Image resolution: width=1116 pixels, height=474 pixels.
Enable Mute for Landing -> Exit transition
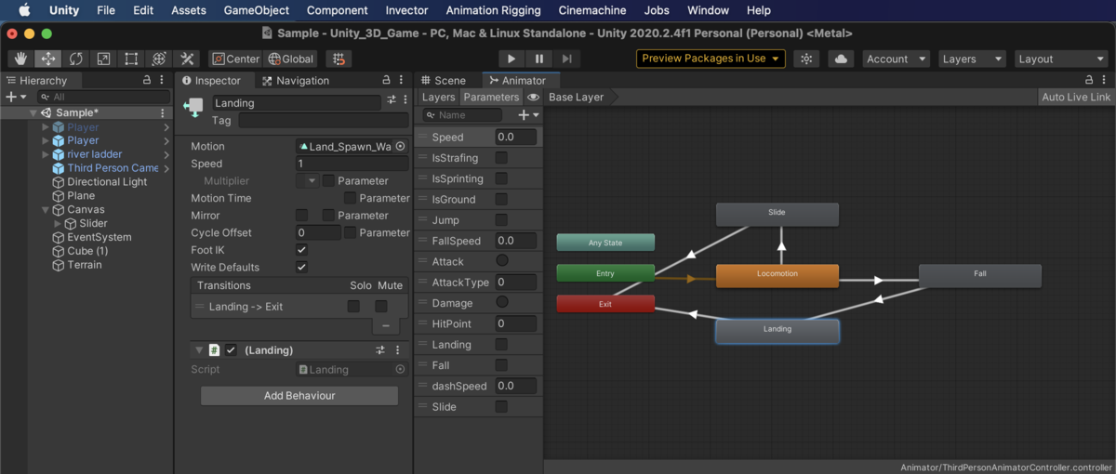tap(381, 307)
